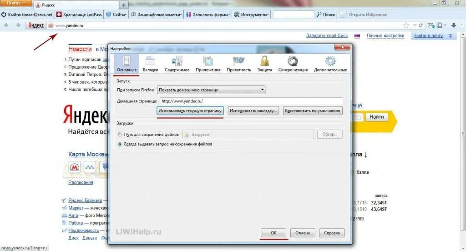466x251 pixels.
Task: Expand Заполнить формы menu
Action: point(208,14)
